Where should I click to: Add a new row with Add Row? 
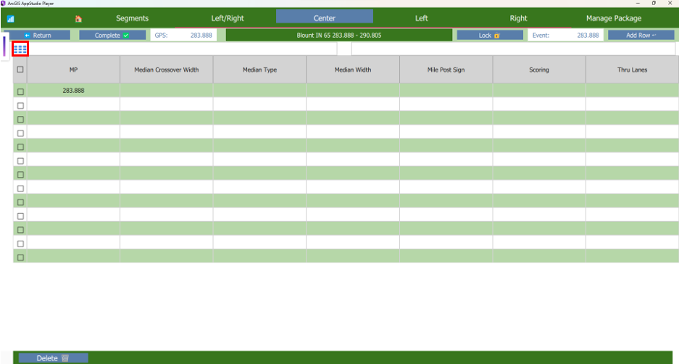pos(641,35)
